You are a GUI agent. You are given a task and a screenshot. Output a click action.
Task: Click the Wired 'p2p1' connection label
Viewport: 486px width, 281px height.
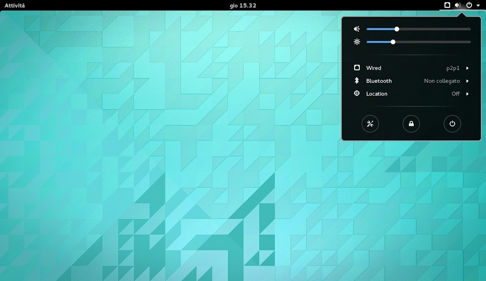tap(453, 68)
